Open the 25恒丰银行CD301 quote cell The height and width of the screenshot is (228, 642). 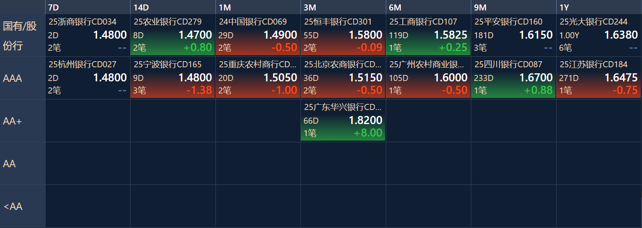pyautogui.click(x=343, y=35)
